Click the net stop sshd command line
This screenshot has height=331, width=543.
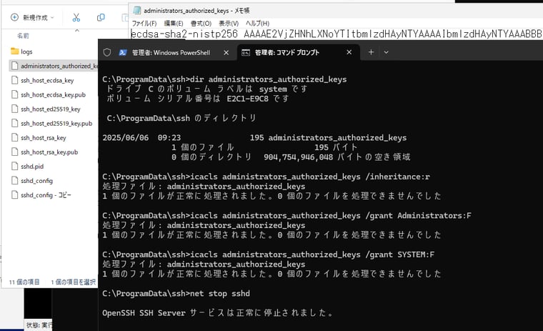[x=176, y=294]
